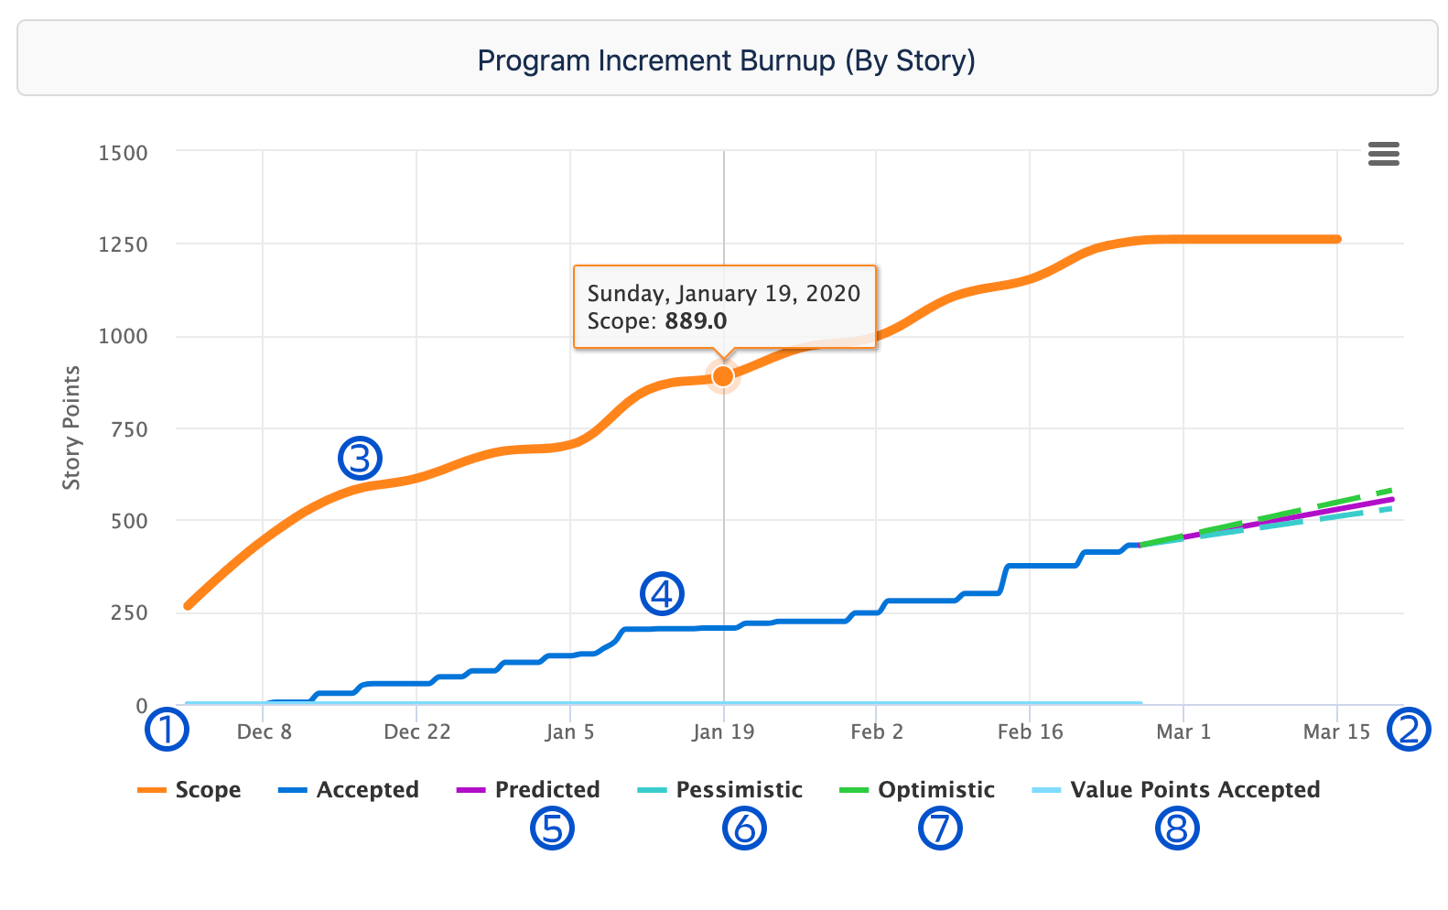Image resolution: width=1448 pixels, height=910 pixels.
Task: Click the Dec 8 x-axis label
Action: click(264, 731)
